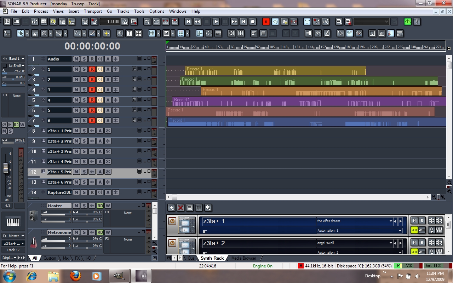This screenshot has height=283, width=453.
Task: Click the z3ta+ 1 WRITE automation button
Action: (422, 230)
